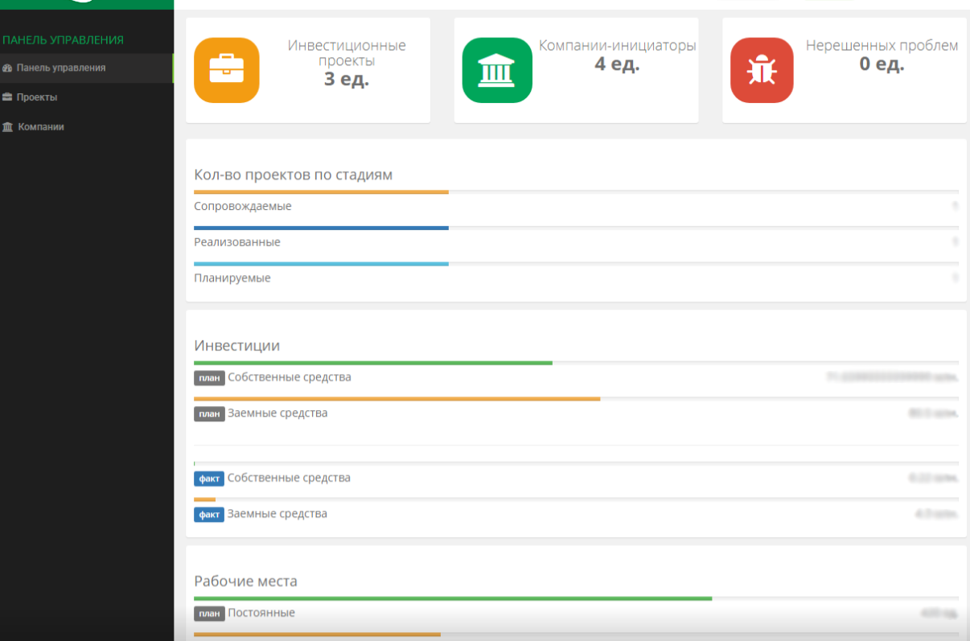Click the Инвестиционные проекты card title

click(x=347, y=53)
